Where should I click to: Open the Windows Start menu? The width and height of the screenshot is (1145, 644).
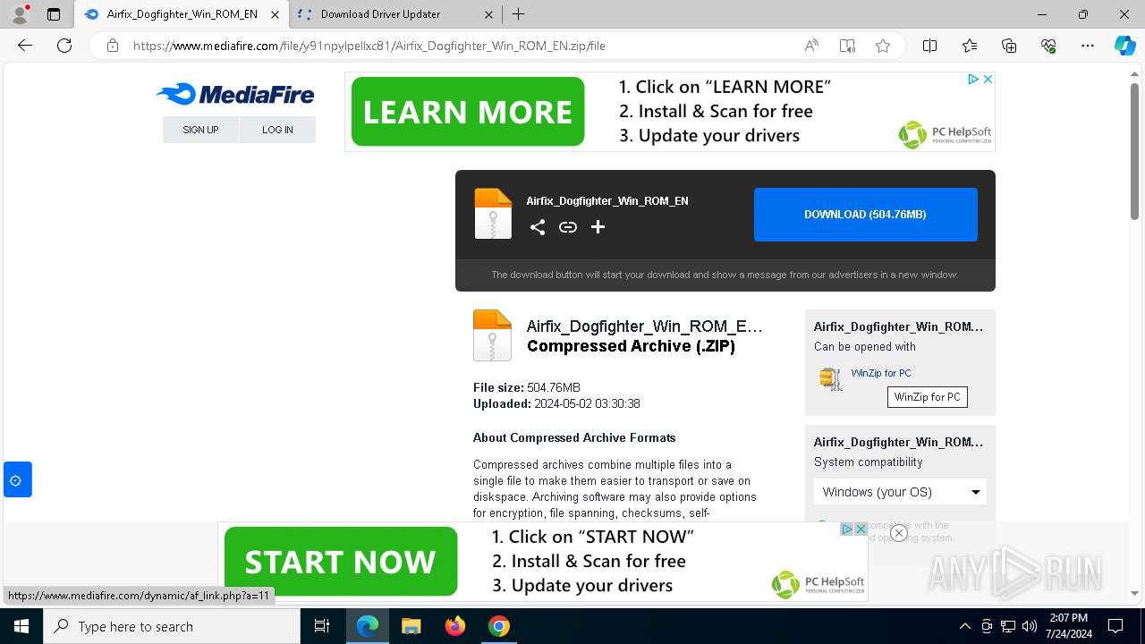pyautogui.click(x=21, y=626)
